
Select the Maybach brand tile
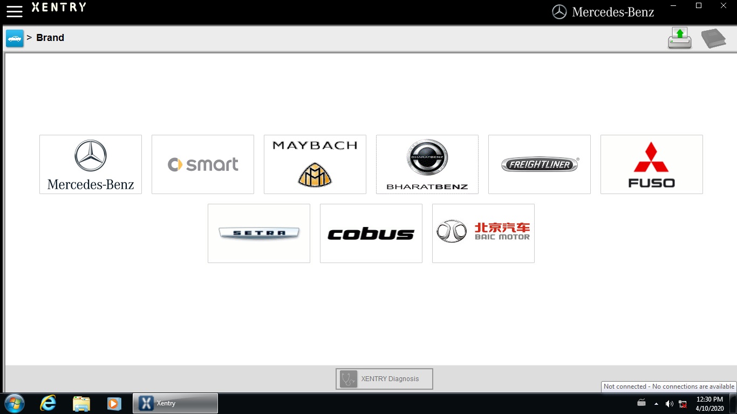coord(315,164)
